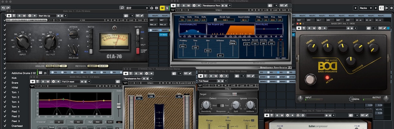Open mixer settings gear icon
This screenshot has width=394, height=129.
(392, 8)
